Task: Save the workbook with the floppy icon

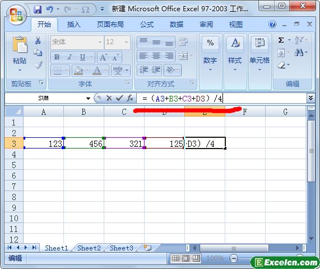Action: 38,10
